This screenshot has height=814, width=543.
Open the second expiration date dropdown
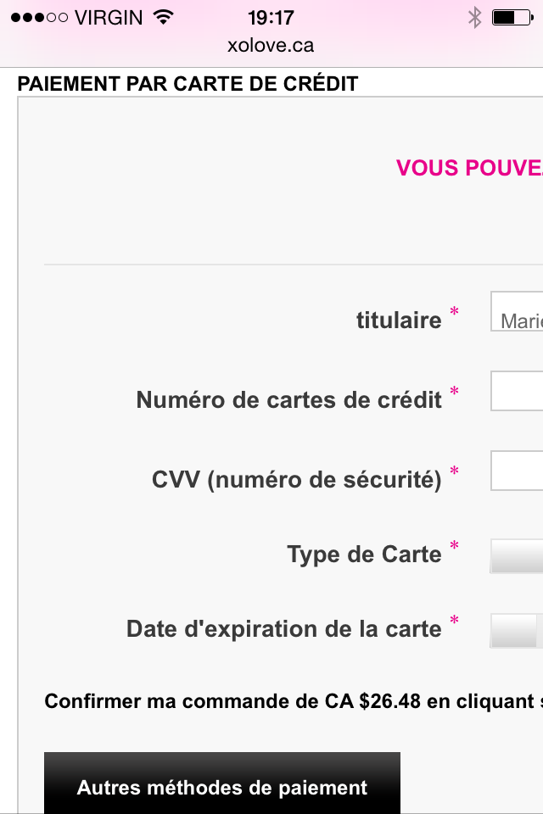click(x=540, y=631)
